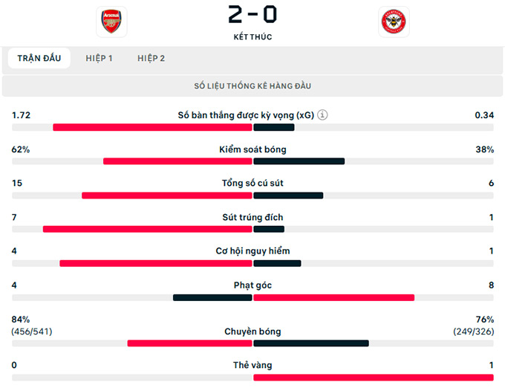Select the Chuyền bóng stat label
The height and width of the screenshot is (391, 505).
pos(252,332)
